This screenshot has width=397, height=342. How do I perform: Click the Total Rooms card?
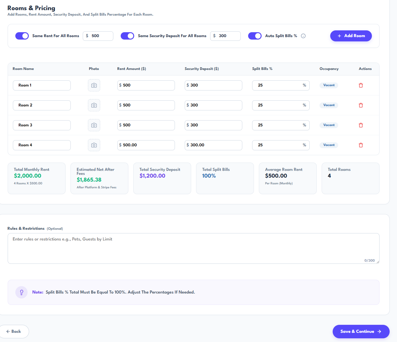click(350, 179)
